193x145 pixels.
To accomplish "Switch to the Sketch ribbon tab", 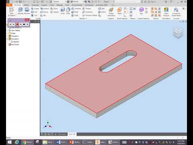I will [x=27, y=5].
